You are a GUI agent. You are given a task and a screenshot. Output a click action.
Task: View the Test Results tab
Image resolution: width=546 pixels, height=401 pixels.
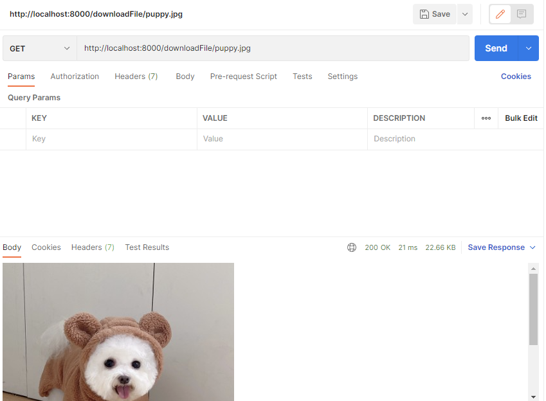[147, 247]
